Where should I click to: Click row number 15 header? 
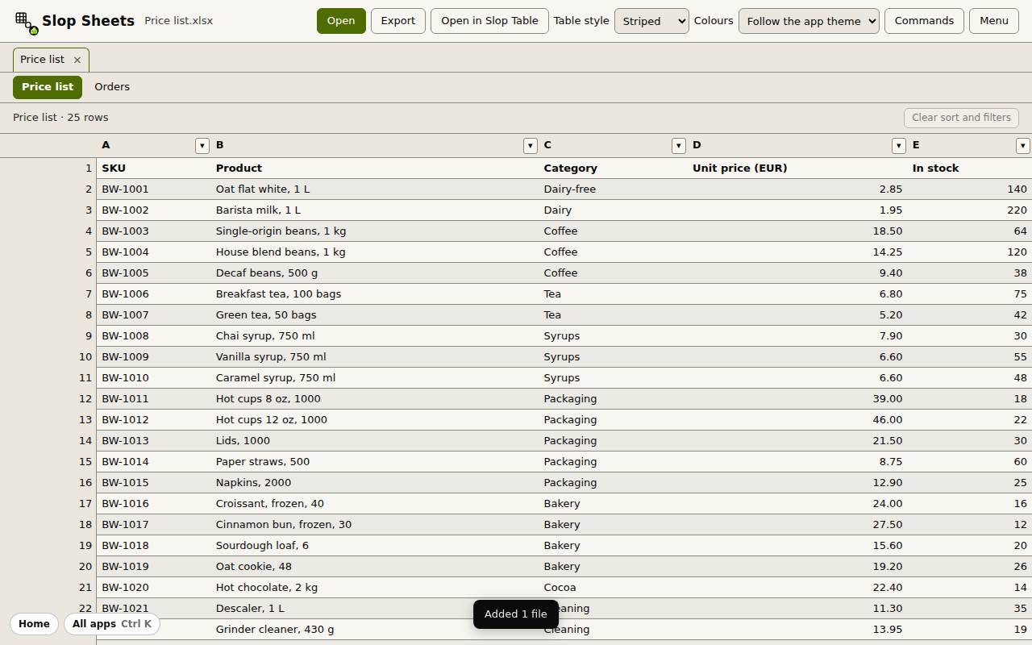(48, 462)
